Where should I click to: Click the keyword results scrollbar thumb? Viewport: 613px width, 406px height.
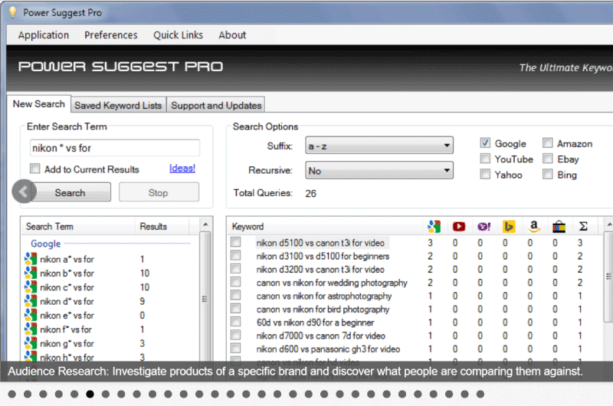pyautogui.click(x=608, y=277)
